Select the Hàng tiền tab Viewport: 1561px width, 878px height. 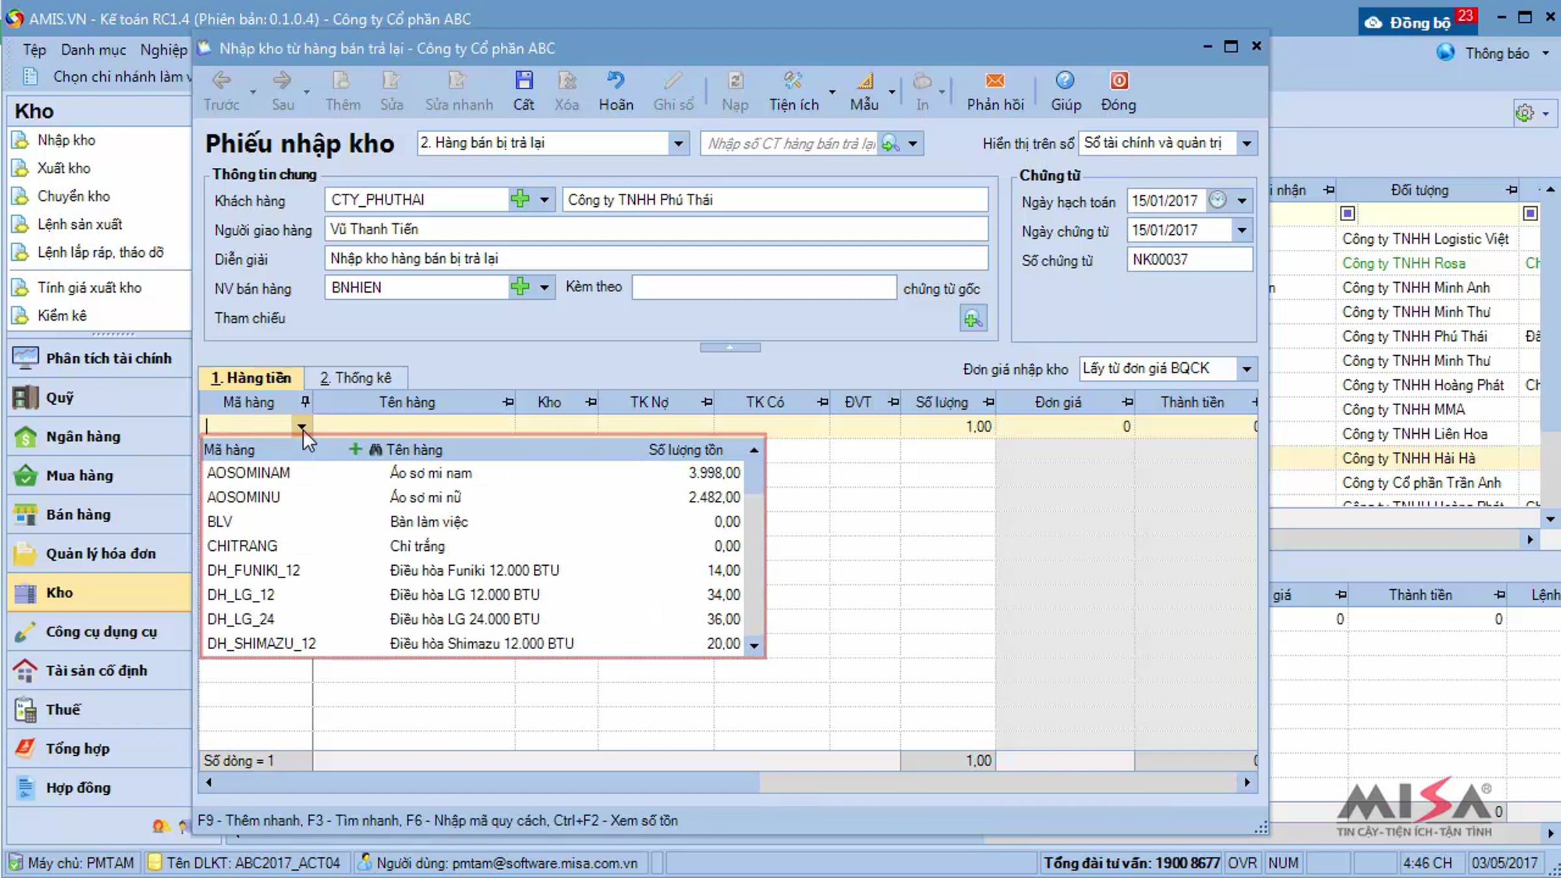(x=251, y=378)
